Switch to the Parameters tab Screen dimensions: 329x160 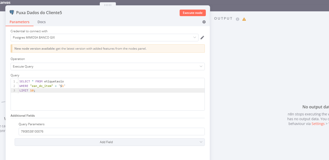[19, 22]
